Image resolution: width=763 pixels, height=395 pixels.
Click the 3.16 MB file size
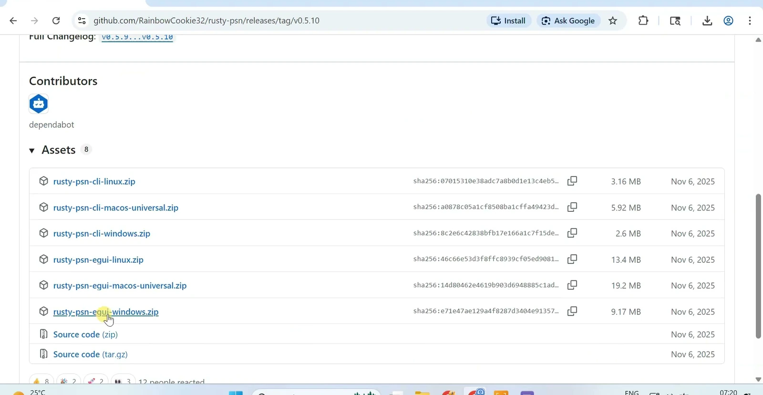pyautogui.click(x=626, y=181)
